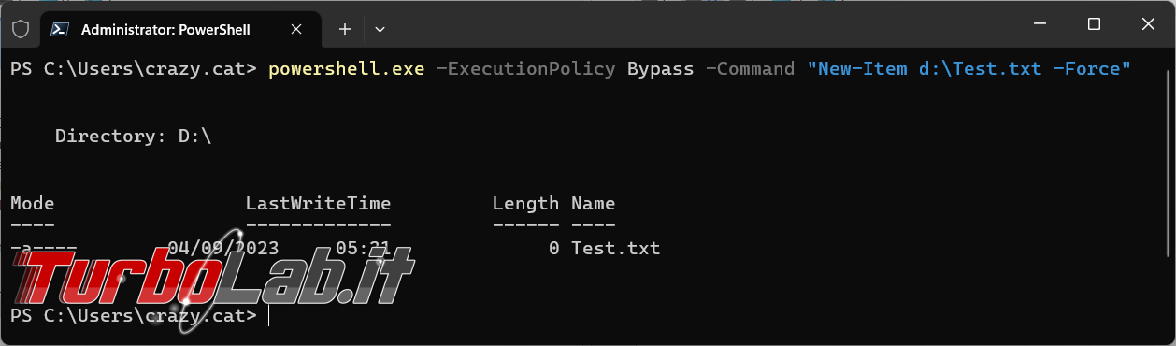Click the Test.txt file name
The width and height of the screenshot is (1176, 346).
616,249
